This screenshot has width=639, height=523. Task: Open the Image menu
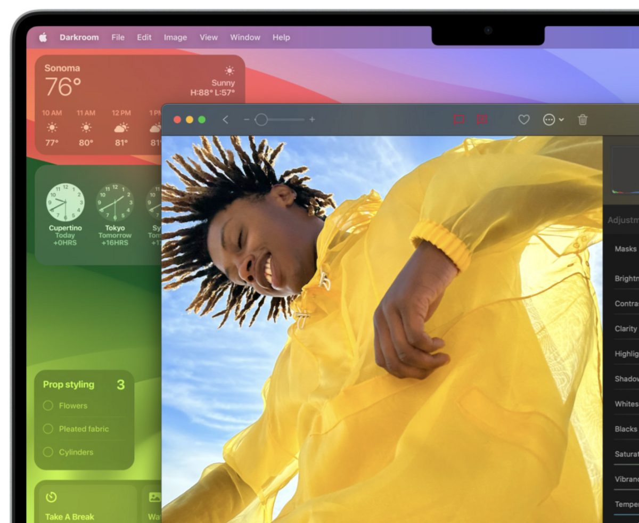coord(175,37)
